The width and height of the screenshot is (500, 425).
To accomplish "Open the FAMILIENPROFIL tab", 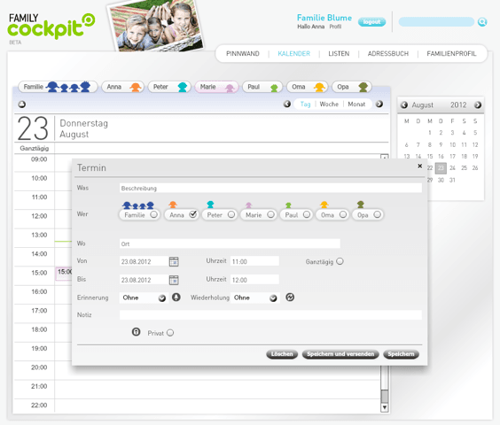I will point(451,53).
